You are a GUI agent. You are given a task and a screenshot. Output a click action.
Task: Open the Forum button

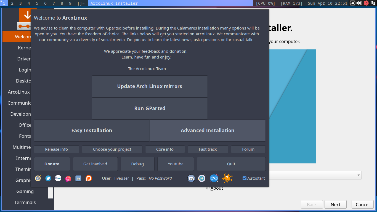248,149
